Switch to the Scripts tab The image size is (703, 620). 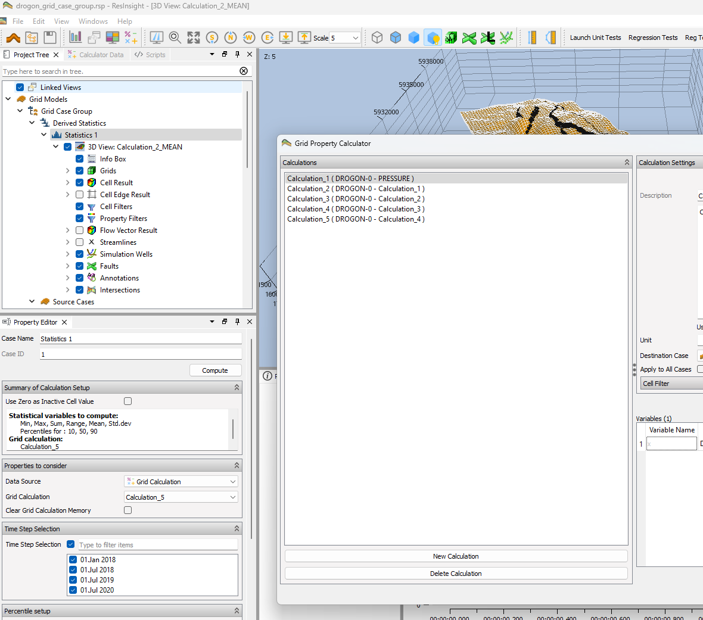pos(150,54)
